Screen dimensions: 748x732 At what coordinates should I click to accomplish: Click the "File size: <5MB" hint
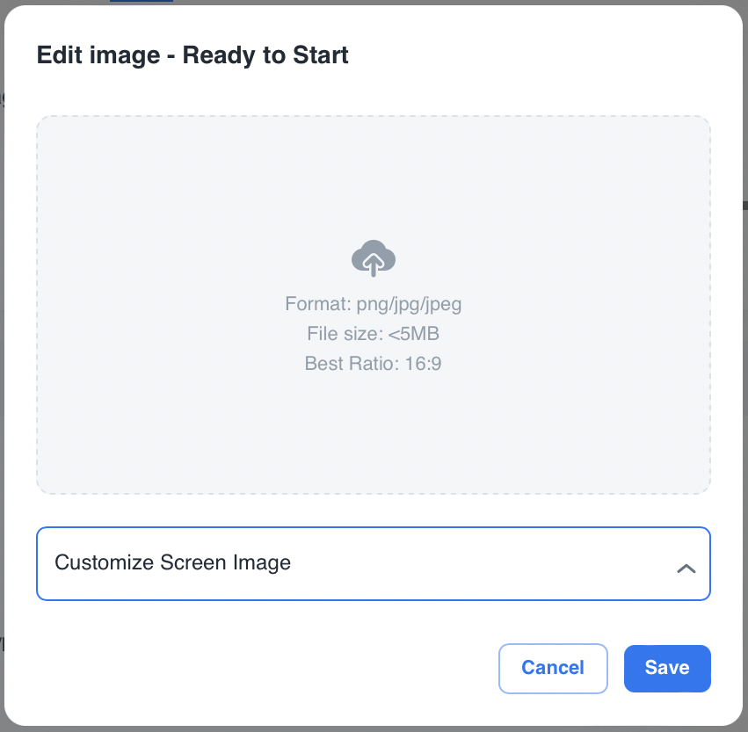[x=374, y=334]
